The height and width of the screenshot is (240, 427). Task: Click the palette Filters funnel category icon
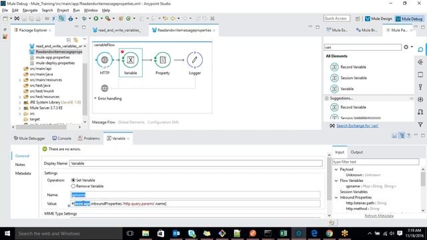[x=420, y=125]
